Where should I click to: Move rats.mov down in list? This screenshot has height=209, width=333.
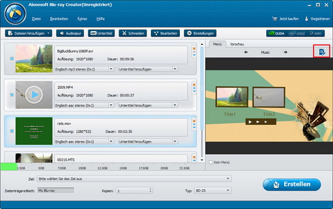coord(194,128)
